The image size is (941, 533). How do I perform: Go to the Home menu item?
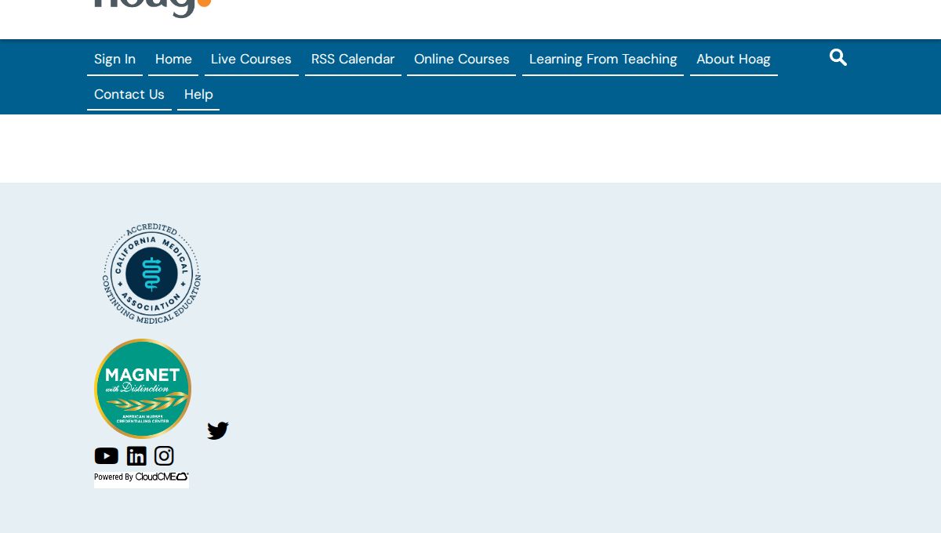(x=173, y=59)
